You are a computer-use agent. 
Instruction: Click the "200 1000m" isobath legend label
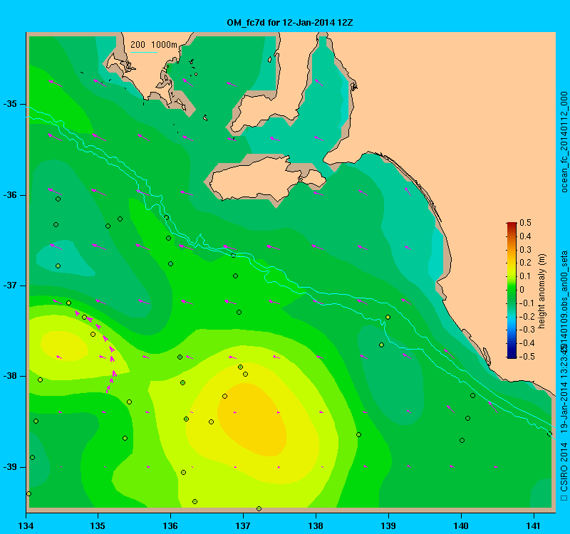(154, 45)
